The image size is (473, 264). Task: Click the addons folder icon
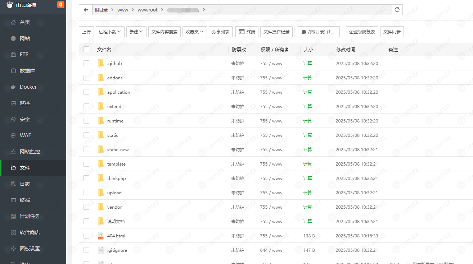tap(101, 78)
